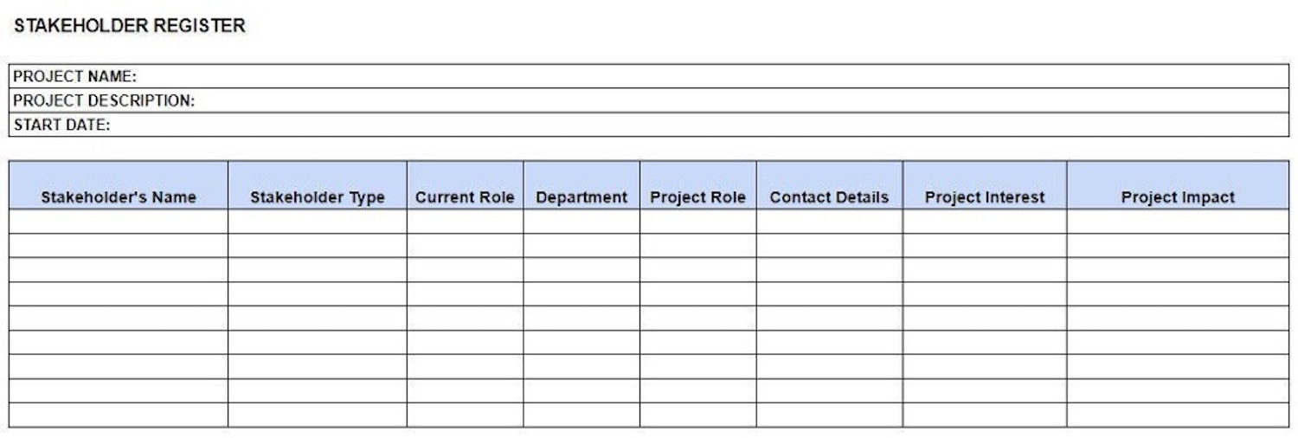Select the Stakeholder's Name column header
The width and height of the screenshot is (1298, 438).
[x=119, y=196]
